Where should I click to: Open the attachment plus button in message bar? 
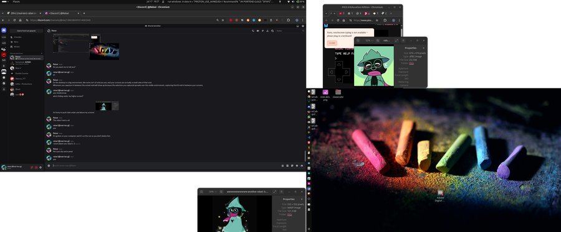[x=49, y=166]
